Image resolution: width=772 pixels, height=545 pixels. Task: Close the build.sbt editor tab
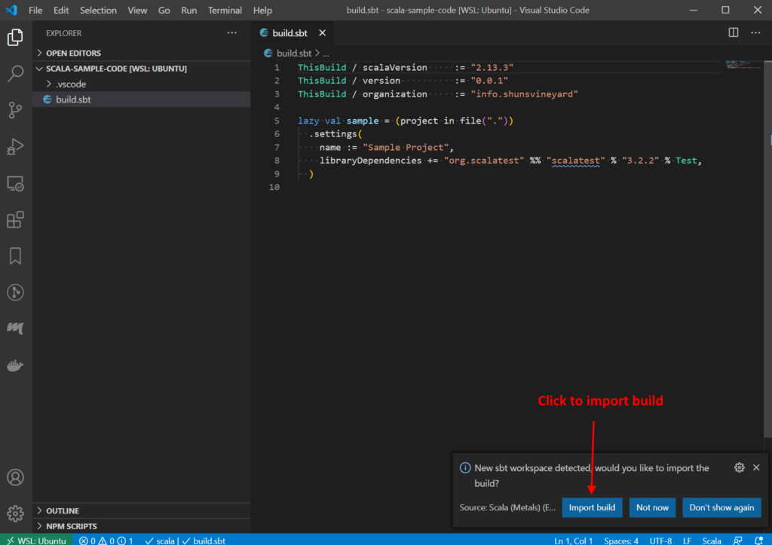point(323,33)
